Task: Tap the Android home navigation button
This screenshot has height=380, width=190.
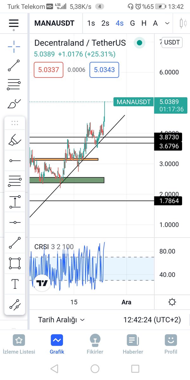Action: (x=95, y=369)
